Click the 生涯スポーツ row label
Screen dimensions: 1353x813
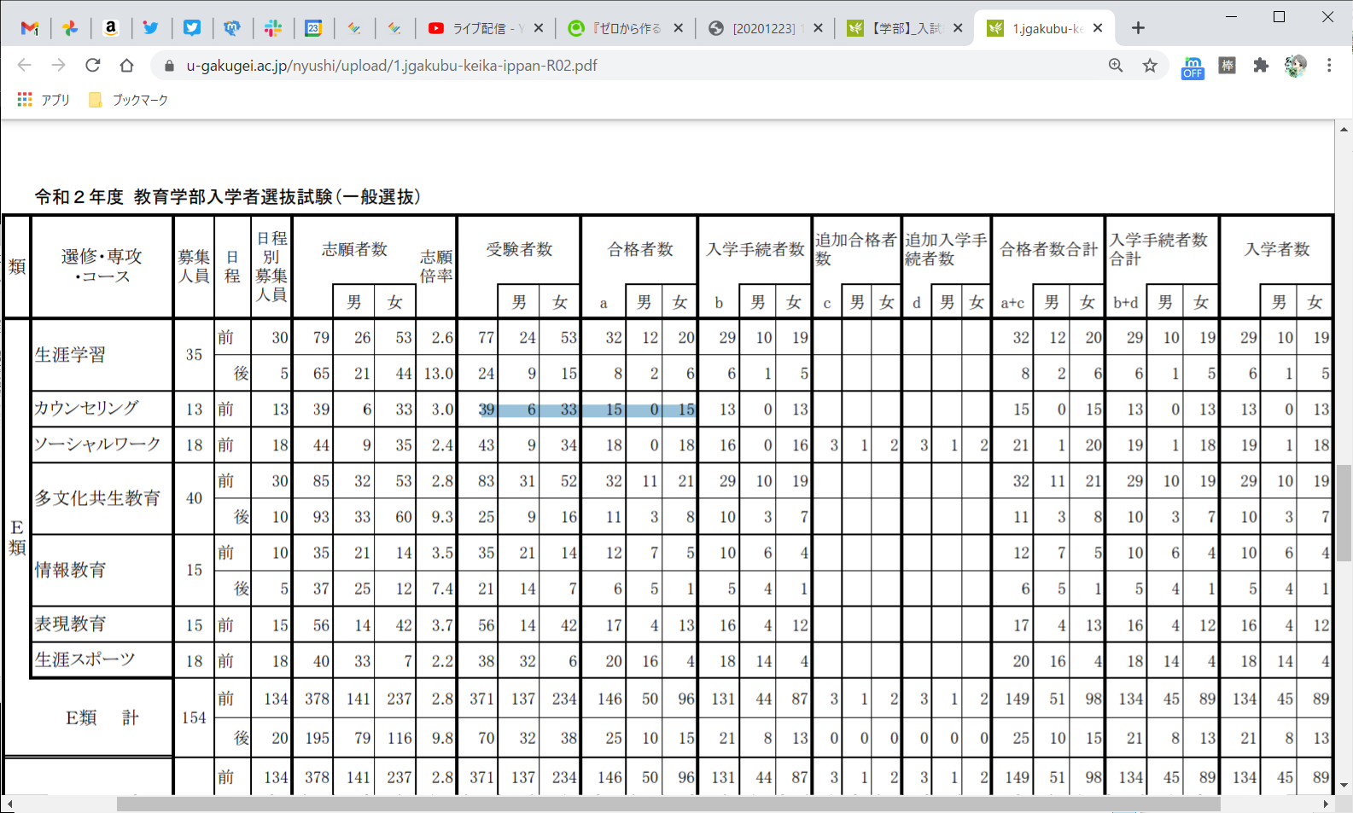(85, 659)
